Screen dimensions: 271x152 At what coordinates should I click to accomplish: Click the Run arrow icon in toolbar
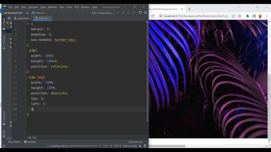[x=119, y=13]
